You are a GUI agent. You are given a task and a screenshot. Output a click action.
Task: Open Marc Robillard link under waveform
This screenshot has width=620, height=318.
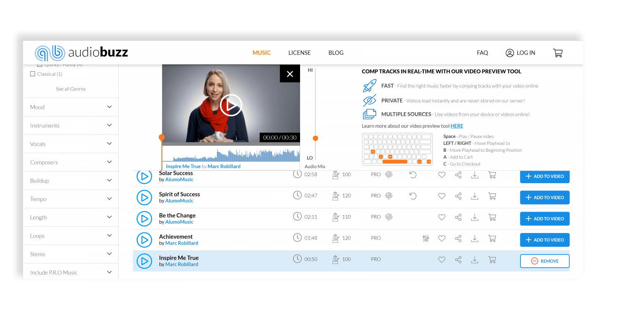[224, 167]
